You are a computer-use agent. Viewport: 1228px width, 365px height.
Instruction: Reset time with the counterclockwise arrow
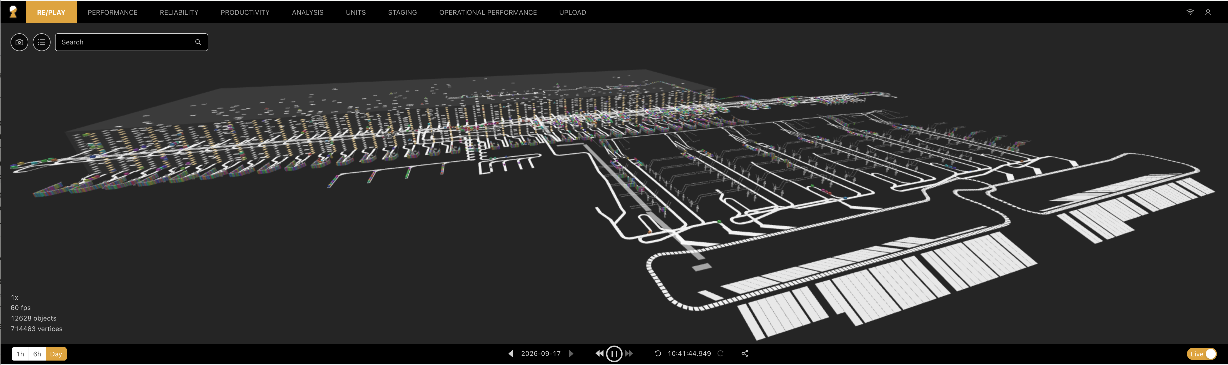click(x=658, y=354)
